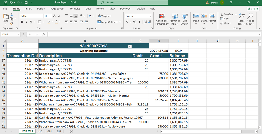Click the Format Painter brush icon

tap(12, 23)
